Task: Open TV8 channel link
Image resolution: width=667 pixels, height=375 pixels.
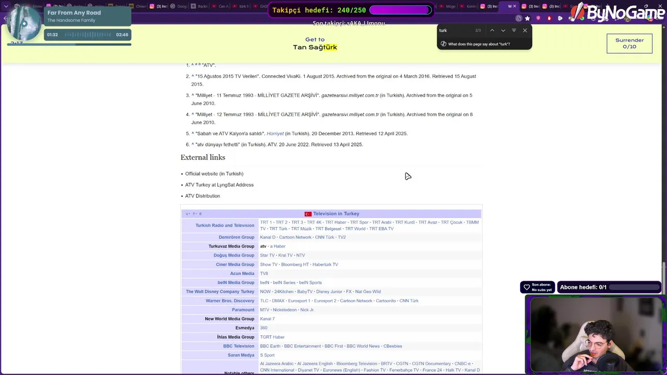Action: [264, 273]
